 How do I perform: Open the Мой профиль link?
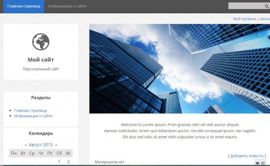pyautogui.click(x=245, y=19)
